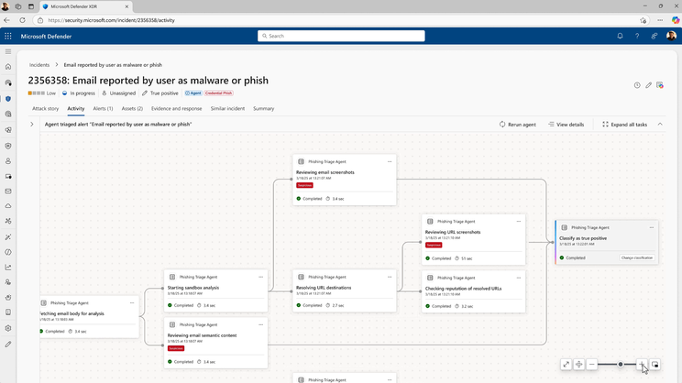The image size is (682, 383).
Task: Open the Cloud apps sidebar icon
Action: coord(8,206)
